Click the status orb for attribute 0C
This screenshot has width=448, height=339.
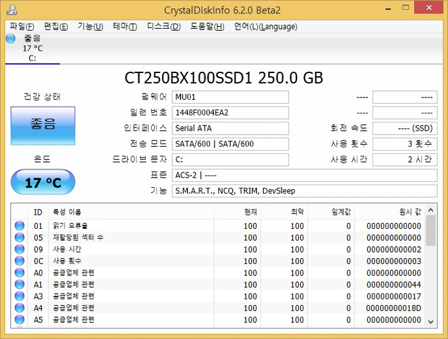(x=19, y=261)
